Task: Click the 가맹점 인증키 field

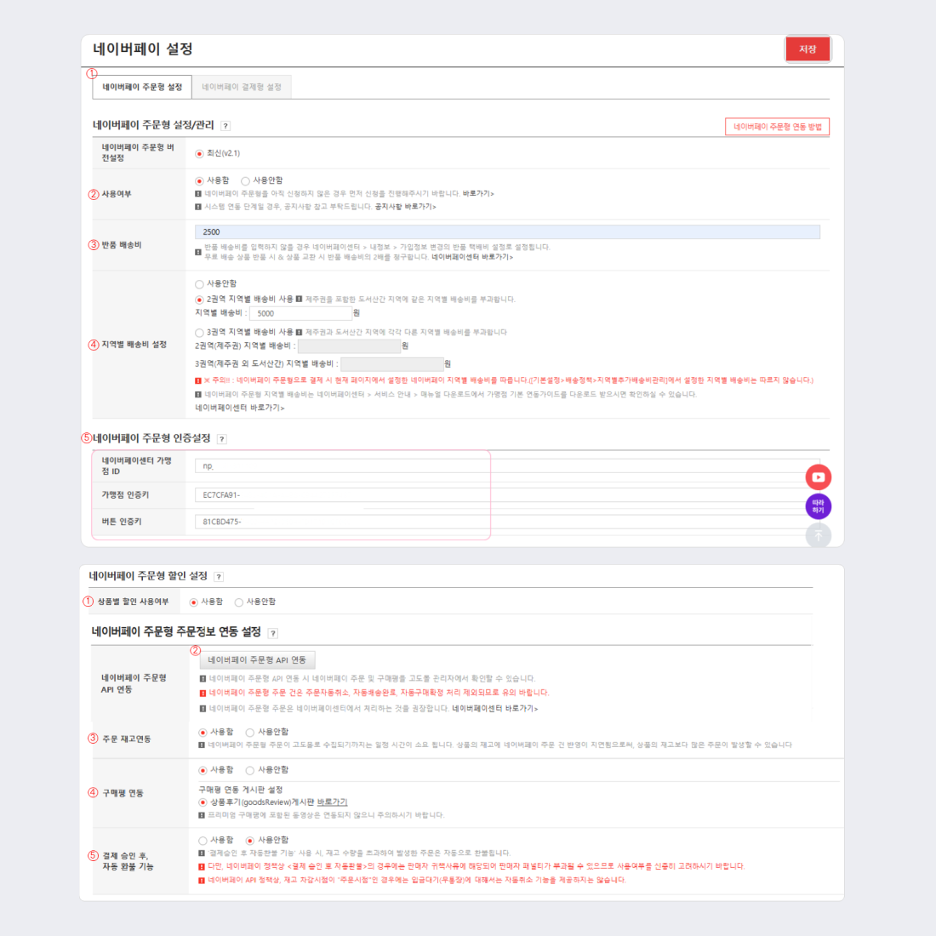Action: (x=507, y=495)
